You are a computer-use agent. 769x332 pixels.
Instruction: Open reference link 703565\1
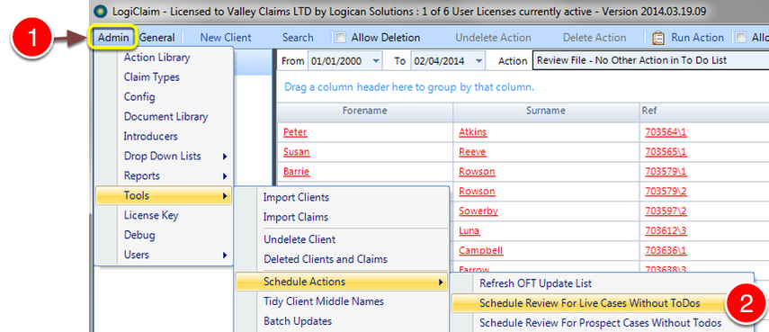click(x=666, y=152)
